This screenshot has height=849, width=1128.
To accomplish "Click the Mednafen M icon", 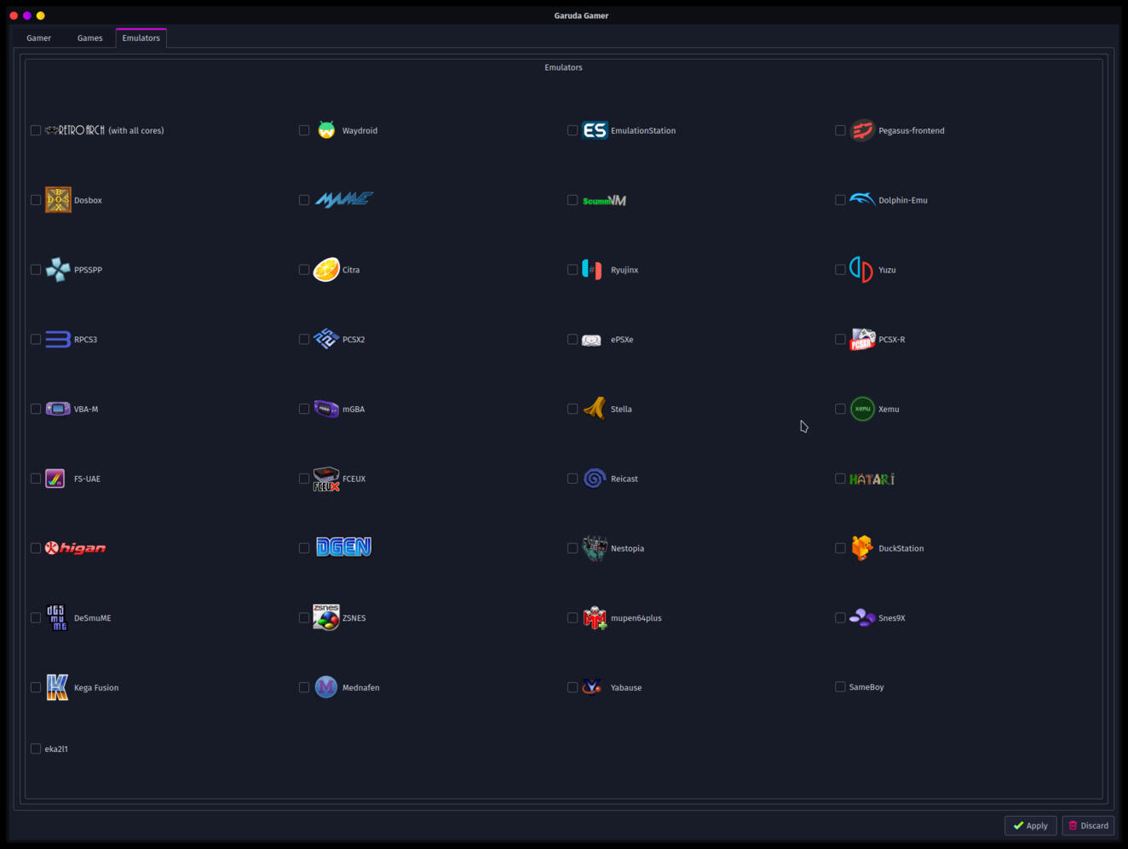I will coord(326,687).
